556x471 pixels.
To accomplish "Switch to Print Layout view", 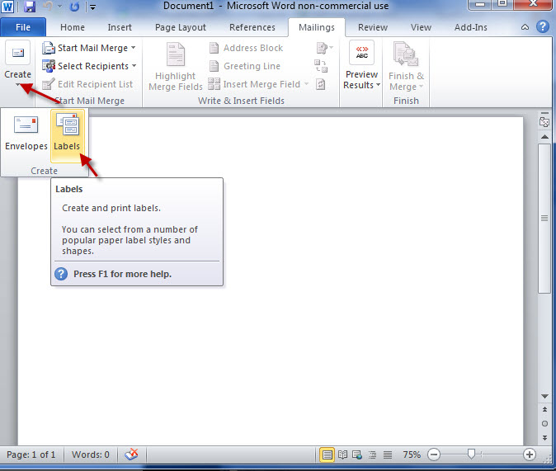I will click(x=327, y=455).
